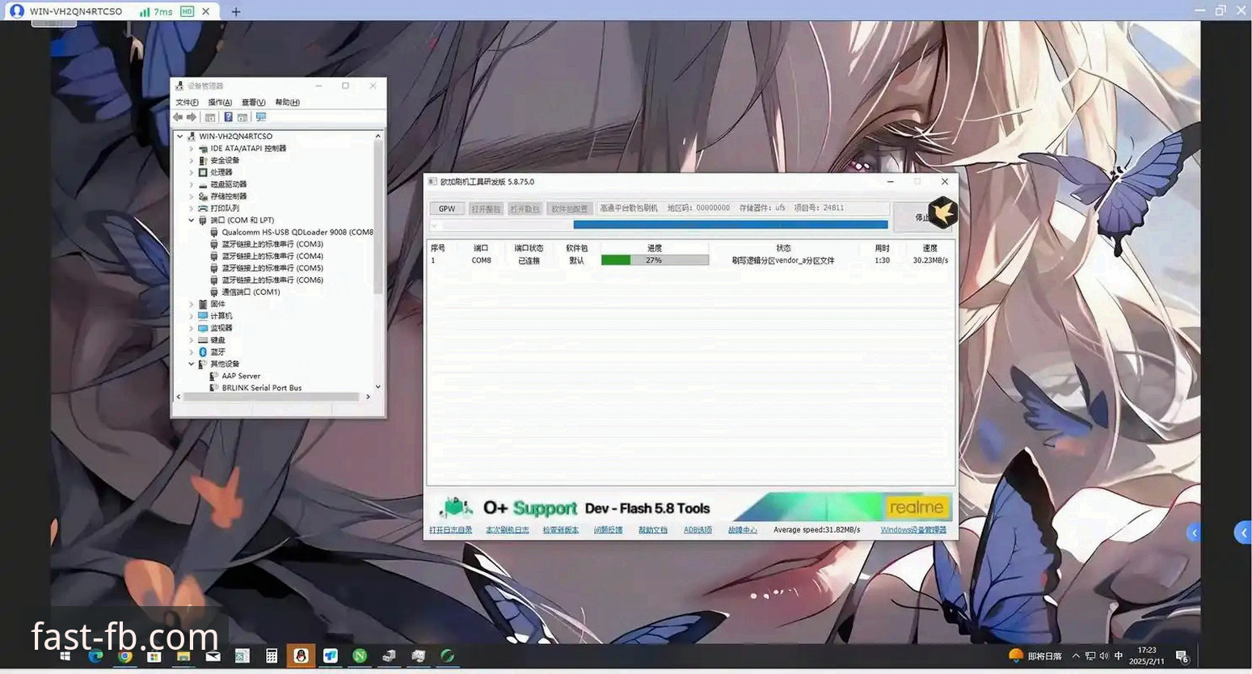
Task: Open the 本次刷机日志 link
Action: coord(508,530)
